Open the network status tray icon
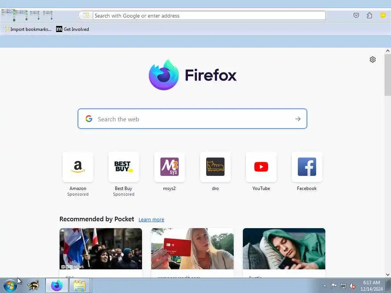This screenshot has width=391, height=293. tap(343, 286)
